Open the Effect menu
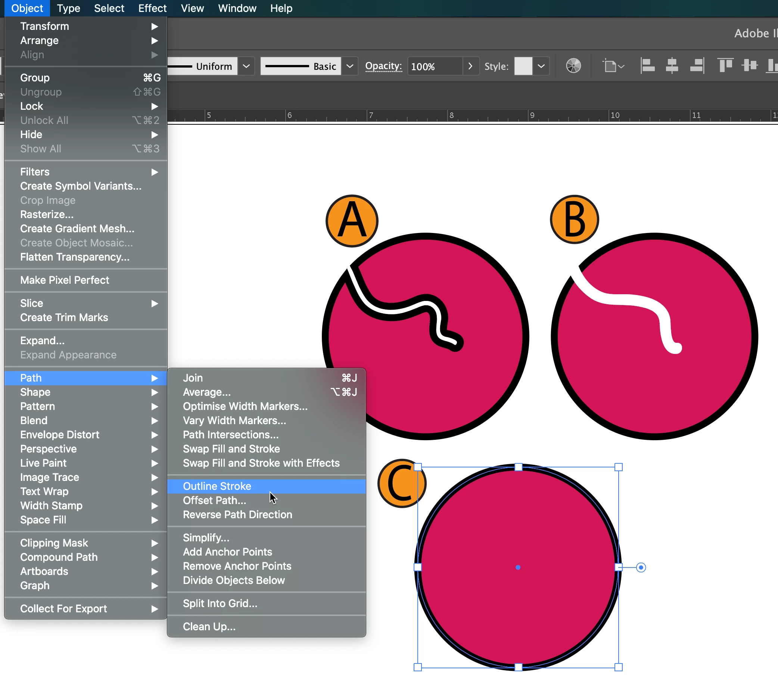 [152, 8]
